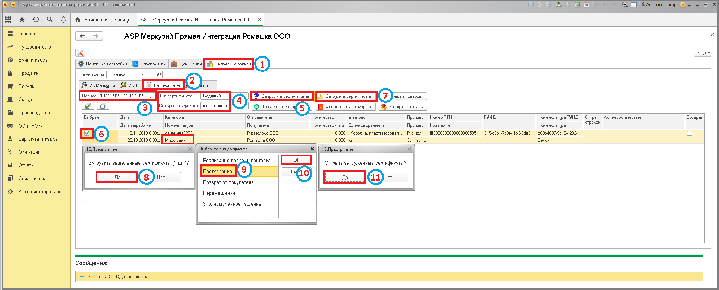Click OK in Выберите вид документа dialog
This screenshot has width=719, height=290.
[296, 160]
